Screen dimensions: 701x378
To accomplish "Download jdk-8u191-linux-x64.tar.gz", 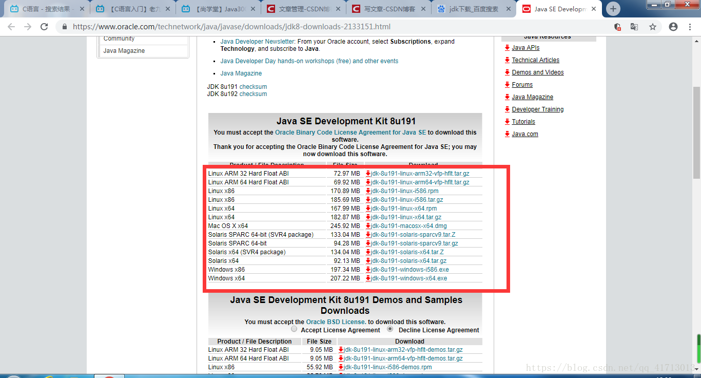I will [x=406, y=217].
